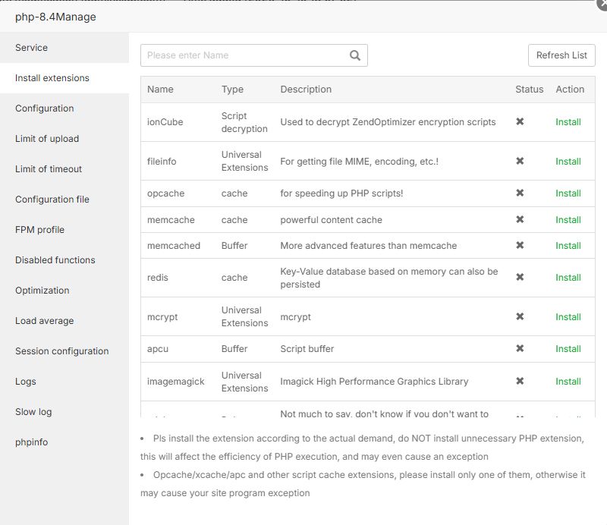Install the mcrypt extension
The width and height of the screenshot is (607, 525).
568,316
